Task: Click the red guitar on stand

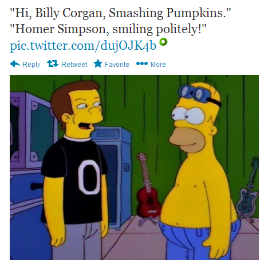Action: pyautogui.click(x=148, y=190)
